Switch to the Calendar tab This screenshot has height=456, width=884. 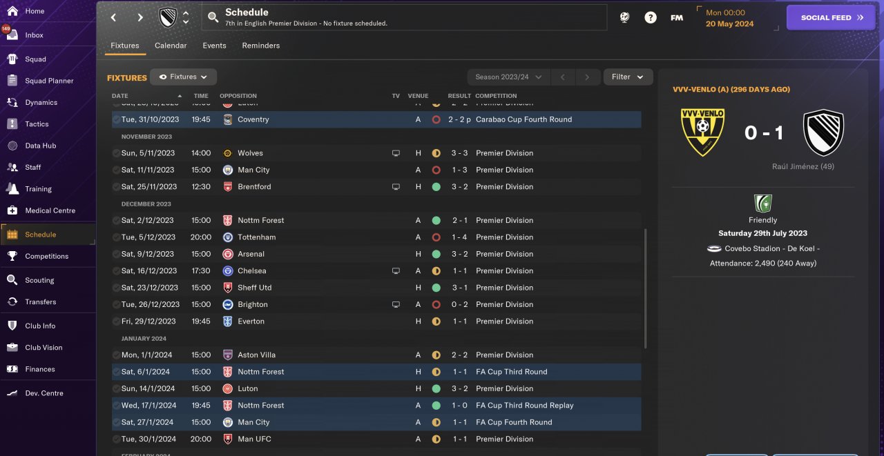pyautogui.click(x=171, y=46)
